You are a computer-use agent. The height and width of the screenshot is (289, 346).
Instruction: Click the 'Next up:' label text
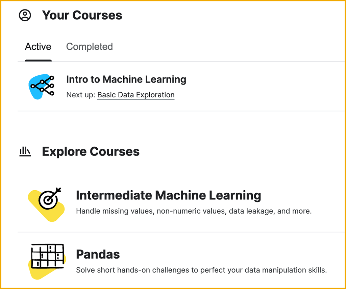pyautogui.click(x=81, y=95)
